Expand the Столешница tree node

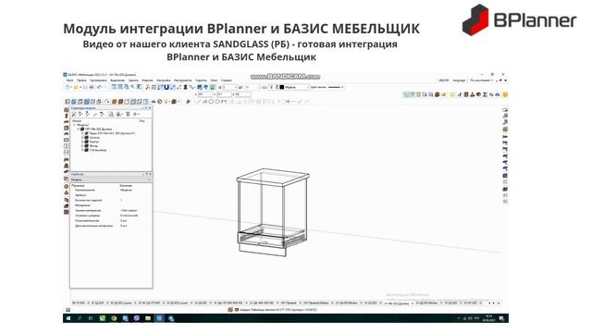point(82,150)
